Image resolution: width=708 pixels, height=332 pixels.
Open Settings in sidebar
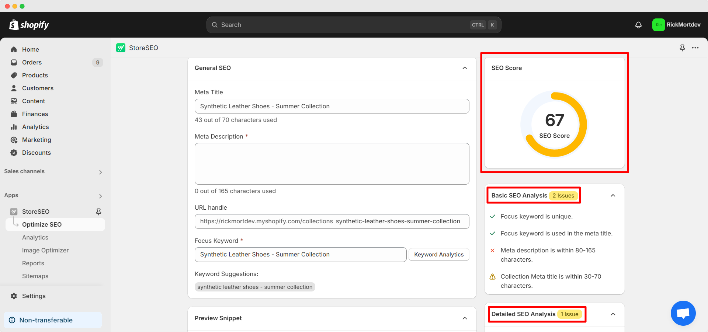[55, 296]
